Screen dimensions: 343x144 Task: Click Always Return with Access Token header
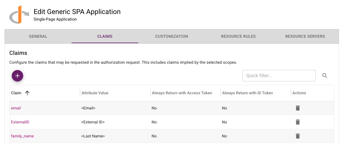coord(182,93)
